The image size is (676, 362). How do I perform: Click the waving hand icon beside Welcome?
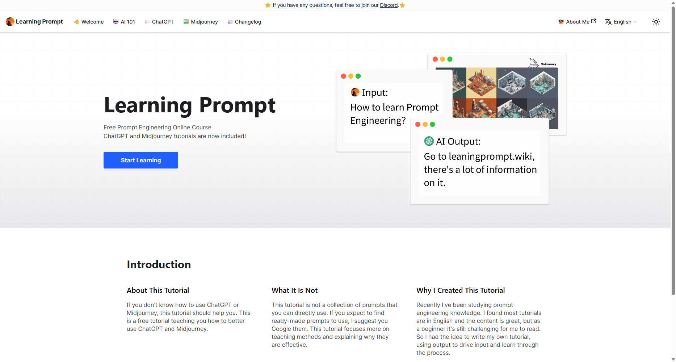[76, 22]
